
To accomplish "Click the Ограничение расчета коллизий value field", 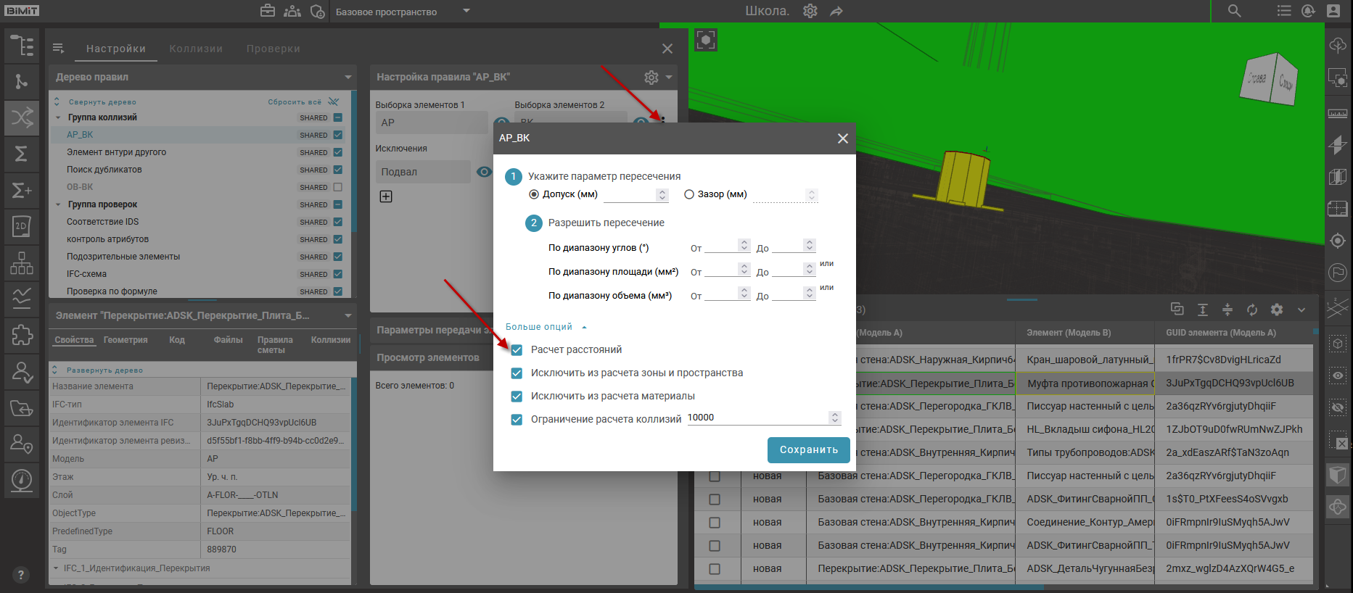I will click(756, 418).
